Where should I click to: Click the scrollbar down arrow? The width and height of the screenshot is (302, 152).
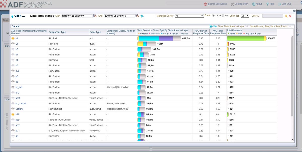click(292, 139)
